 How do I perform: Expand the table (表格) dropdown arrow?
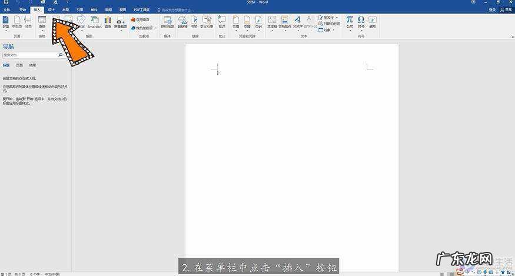[x=42, y=31]
